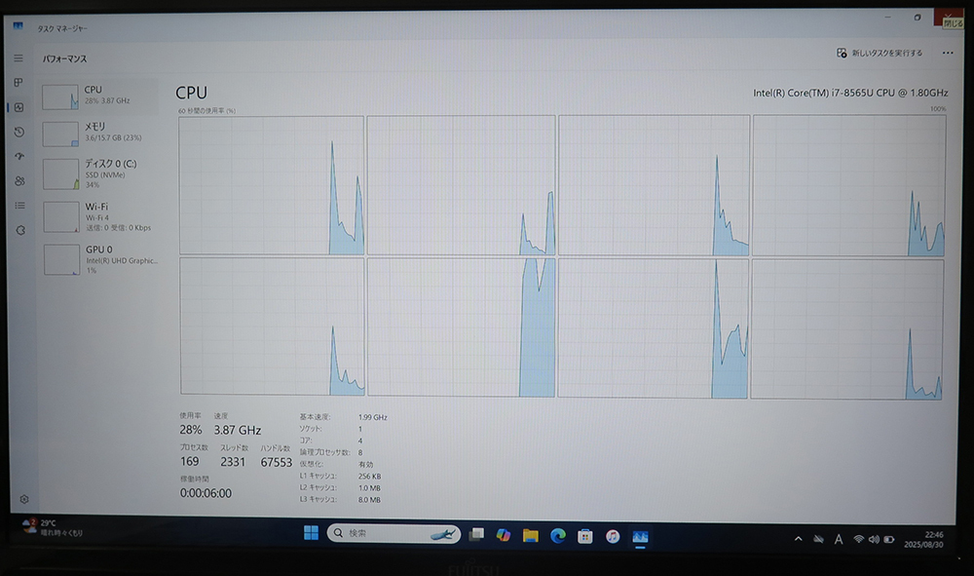The height and width of the screenshot is (576, 974).
Task: Click the base speed value 1.99 GHz
Action: pyautogui.click(x=373, y=417)
